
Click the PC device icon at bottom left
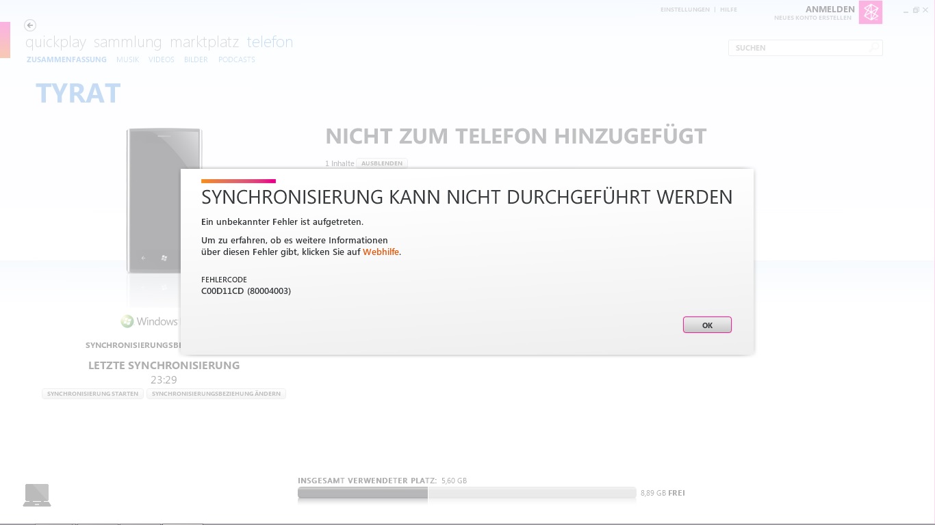pyautogui.click(x=37, y=495)
